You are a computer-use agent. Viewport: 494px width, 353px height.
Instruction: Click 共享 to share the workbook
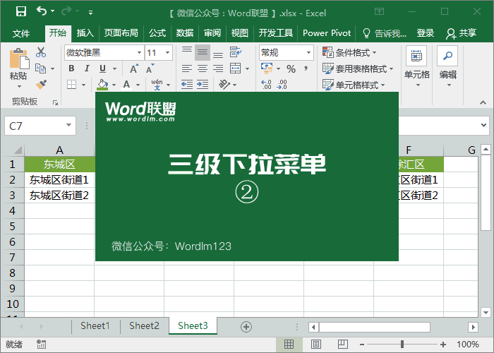pos(461,32)
